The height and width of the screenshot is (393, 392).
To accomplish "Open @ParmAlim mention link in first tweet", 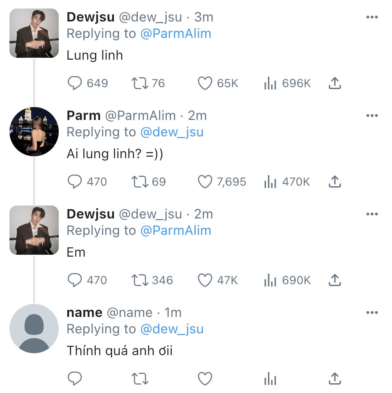I will point(175,34).
